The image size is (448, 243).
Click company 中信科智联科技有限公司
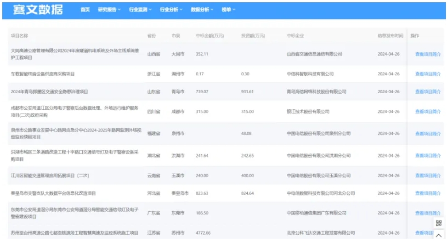[x=310, y=74]
